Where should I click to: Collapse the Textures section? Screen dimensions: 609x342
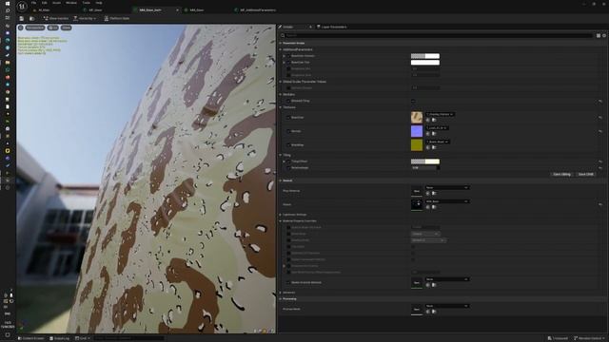281,107
